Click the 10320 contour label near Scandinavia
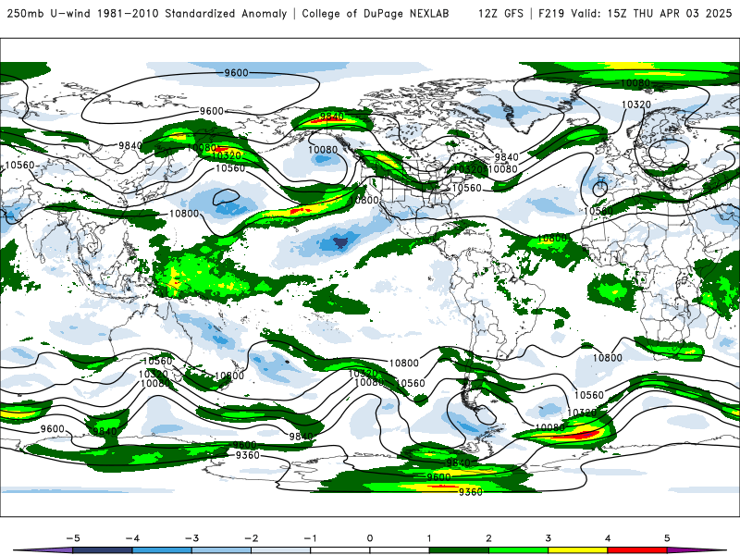 (x=636, y=105)
